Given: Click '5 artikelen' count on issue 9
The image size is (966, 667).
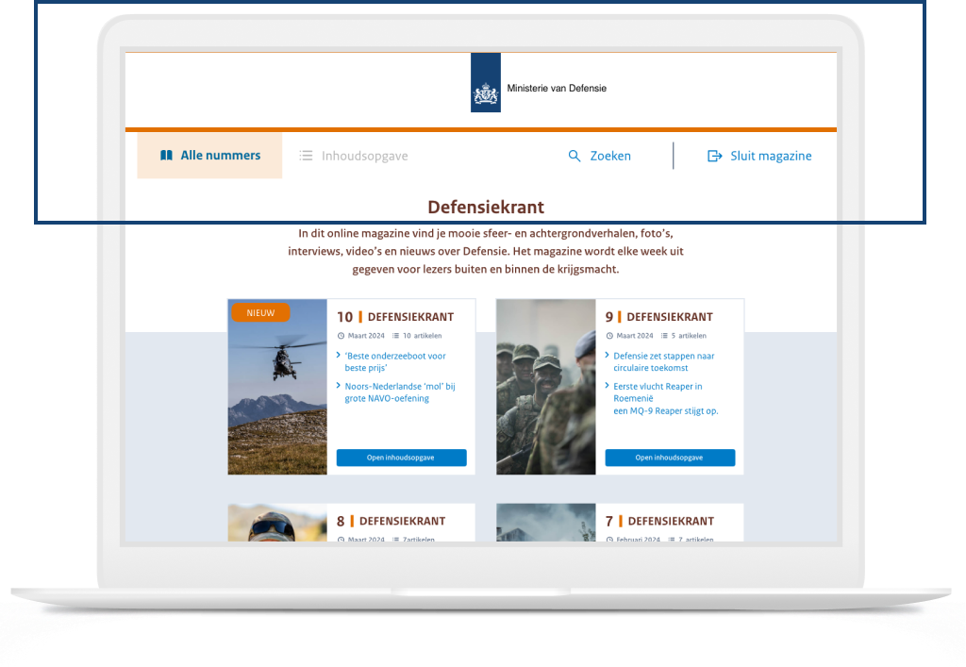Looking at the screenshot, I should pyautogui.click(x=689, y=336).
